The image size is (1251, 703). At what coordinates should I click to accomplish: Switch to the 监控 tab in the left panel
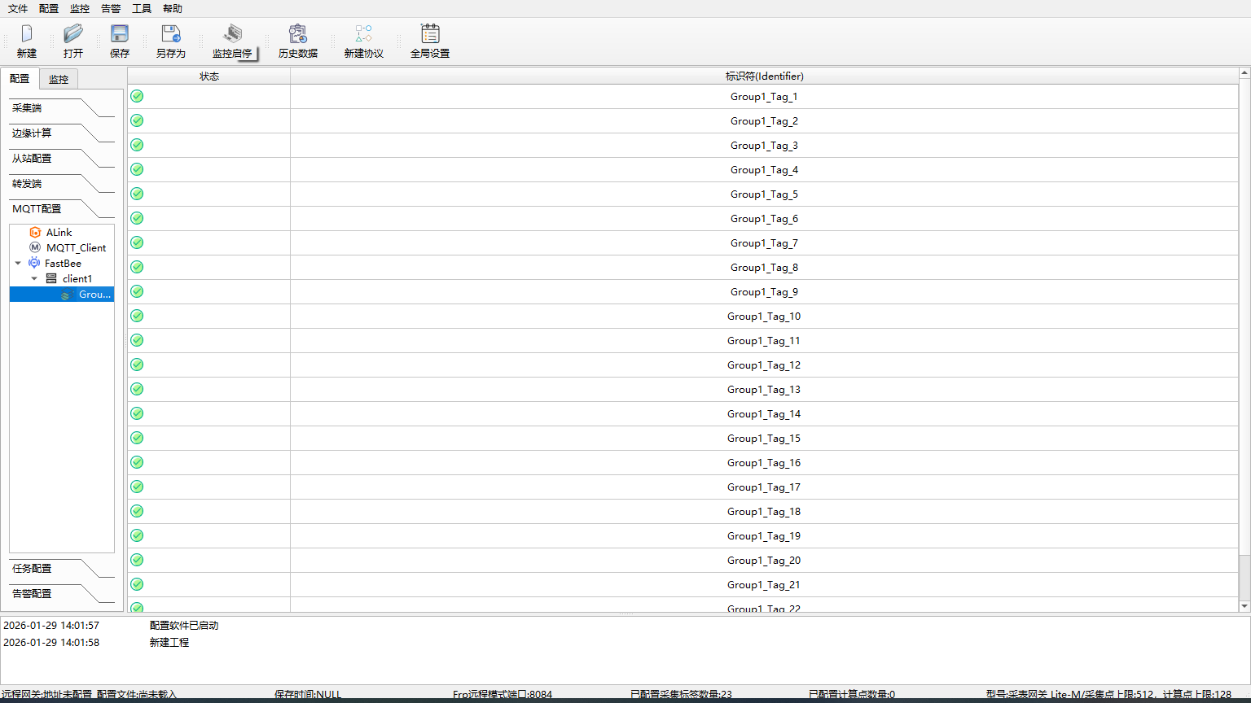[x=59, y=79]
